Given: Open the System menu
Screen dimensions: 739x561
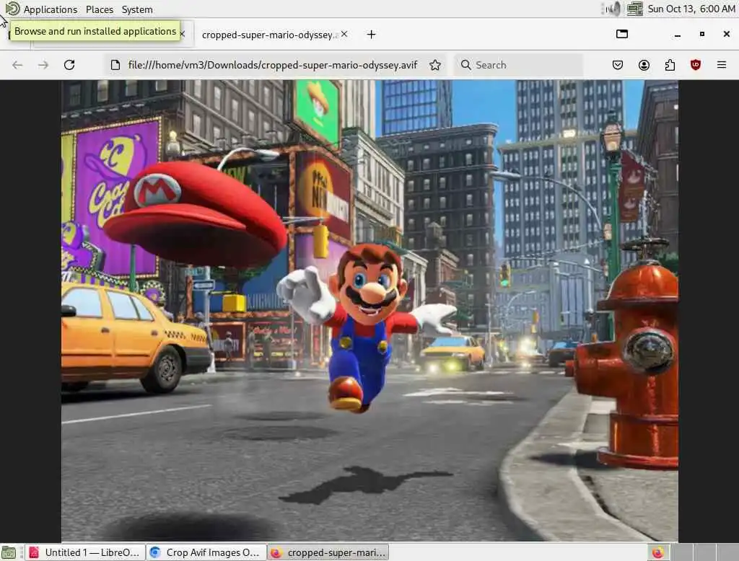Looking at the screenshot, I should pyautogui.click(x=137, y=9).
